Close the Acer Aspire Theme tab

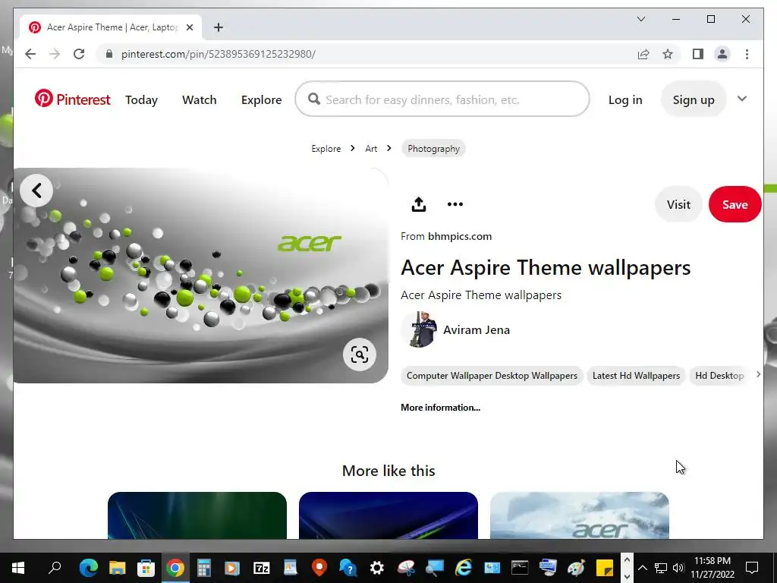click(189, 27)
